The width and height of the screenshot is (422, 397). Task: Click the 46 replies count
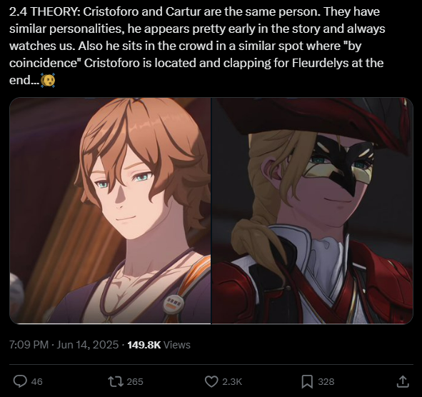click(37, 382)
